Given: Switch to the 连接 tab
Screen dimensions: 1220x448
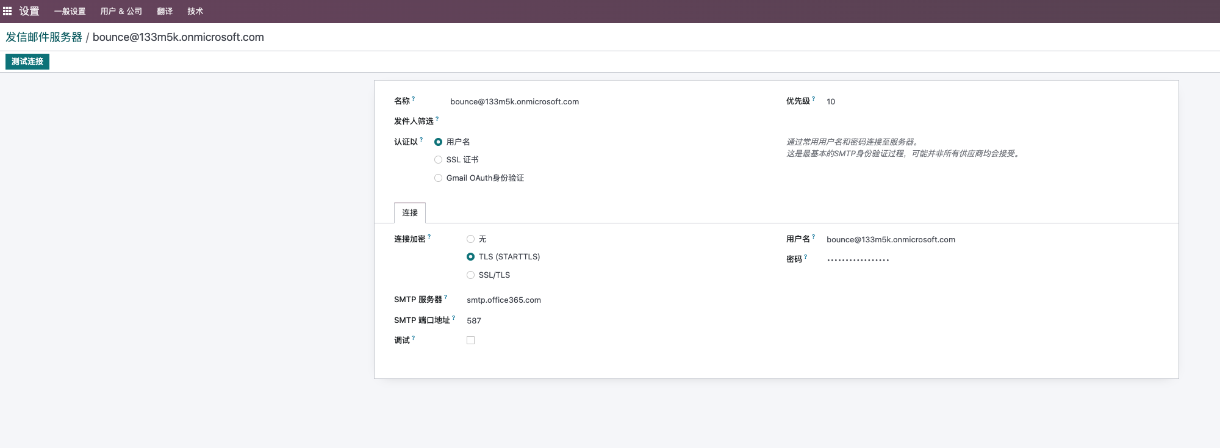Looking at the screenshot, I should pyautogui.click(x=410, y=212).
